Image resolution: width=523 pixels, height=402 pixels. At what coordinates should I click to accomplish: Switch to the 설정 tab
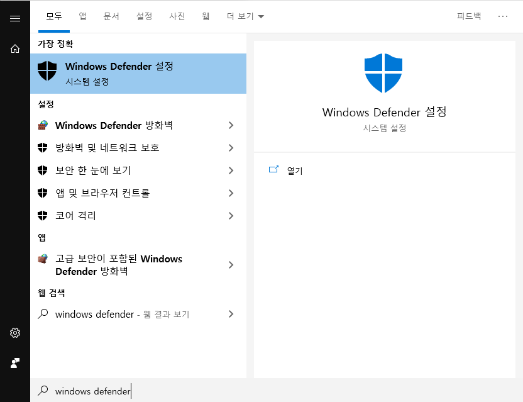[x=144, y=16]
